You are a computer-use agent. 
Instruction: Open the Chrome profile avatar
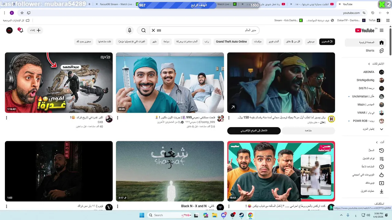pos(12,13)
